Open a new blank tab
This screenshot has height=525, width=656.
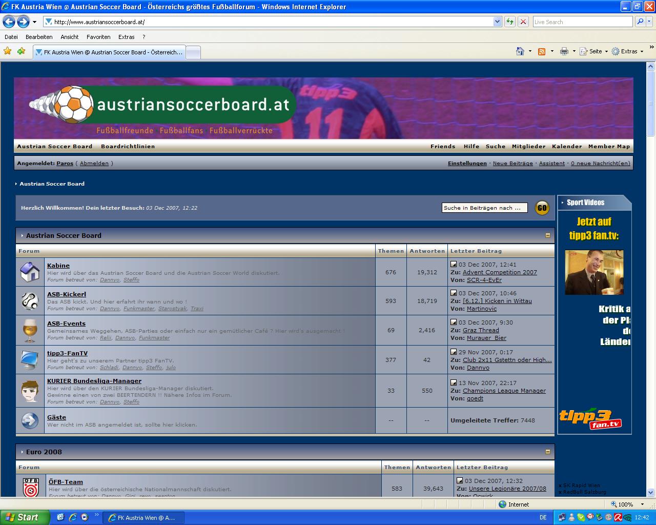[x=193, y=52]
